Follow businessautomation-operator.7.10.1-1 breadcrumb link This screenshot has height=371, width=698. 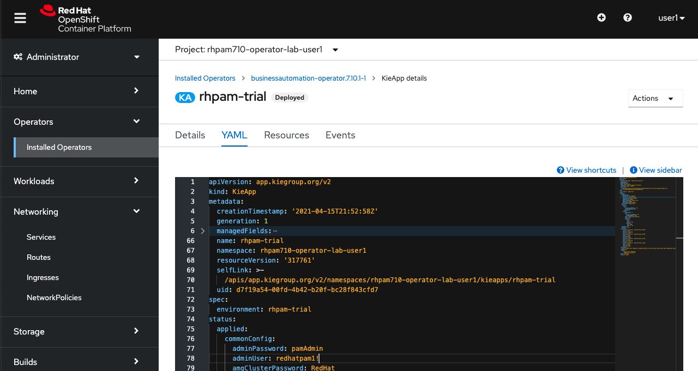point(308,78)
